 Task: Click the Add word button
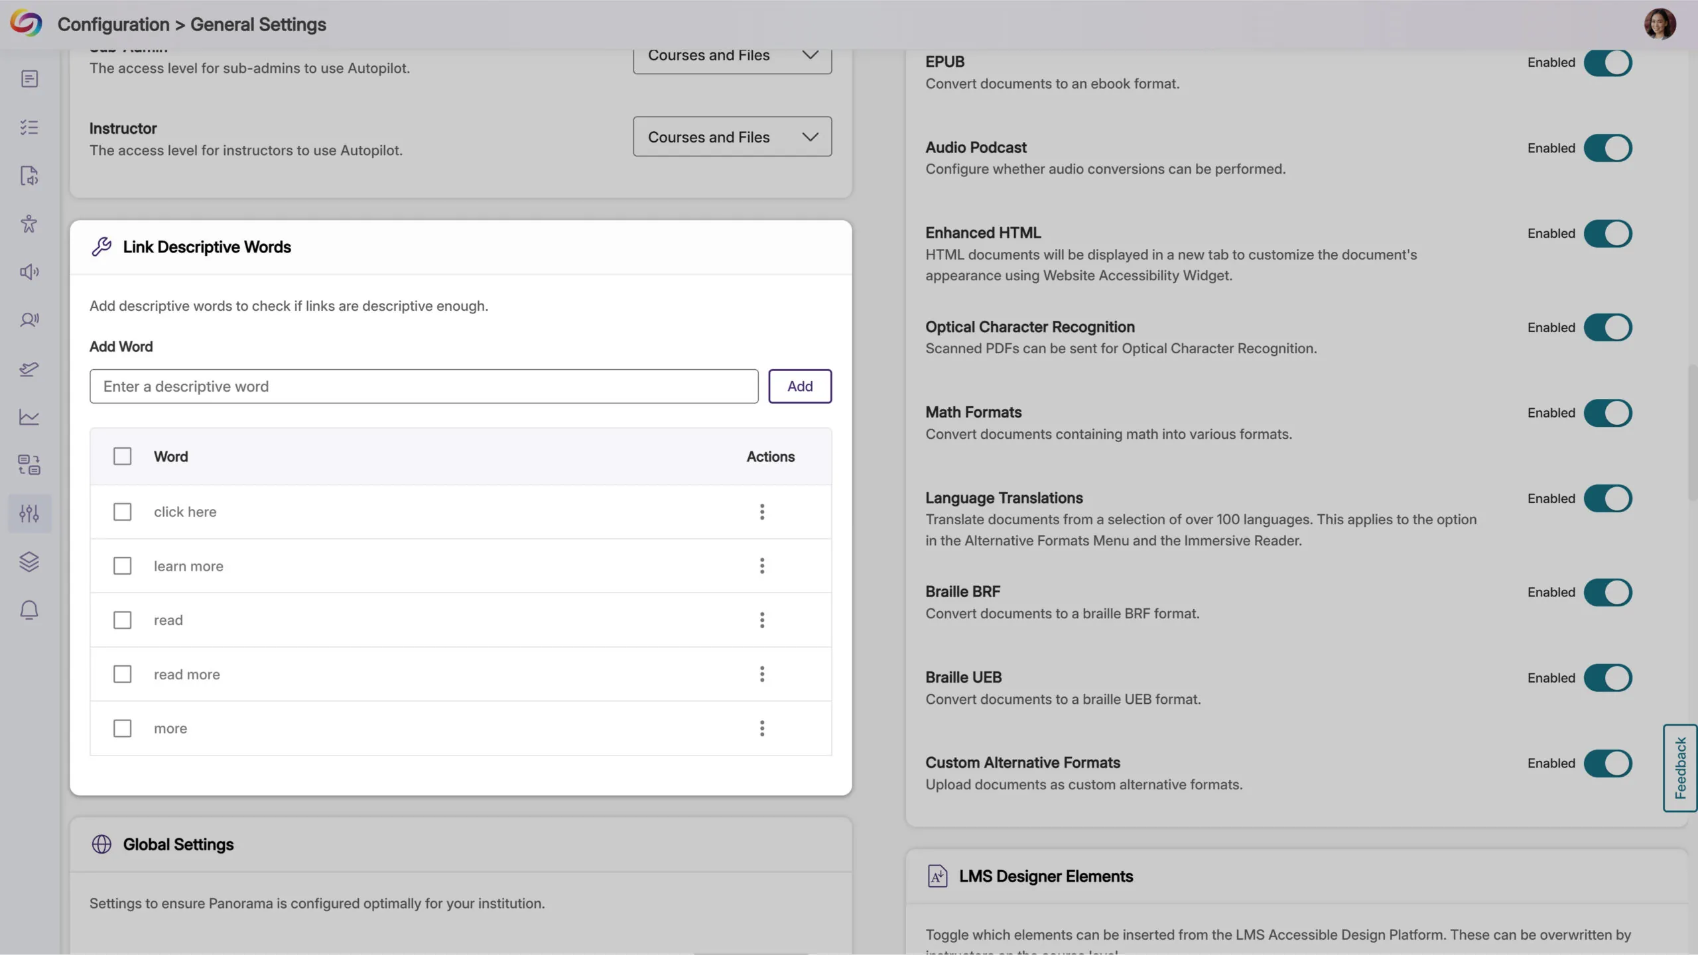(799, 386)
